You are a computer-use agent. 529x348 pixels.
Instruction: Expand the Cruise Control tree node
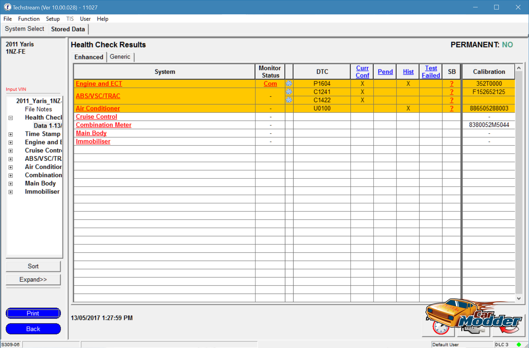tap(11, 151)
